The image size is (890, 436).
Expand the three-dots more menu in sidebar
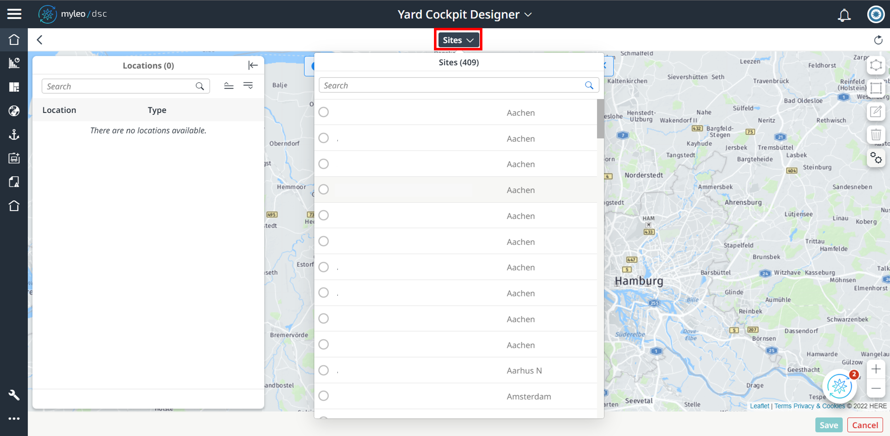[14, 418]
